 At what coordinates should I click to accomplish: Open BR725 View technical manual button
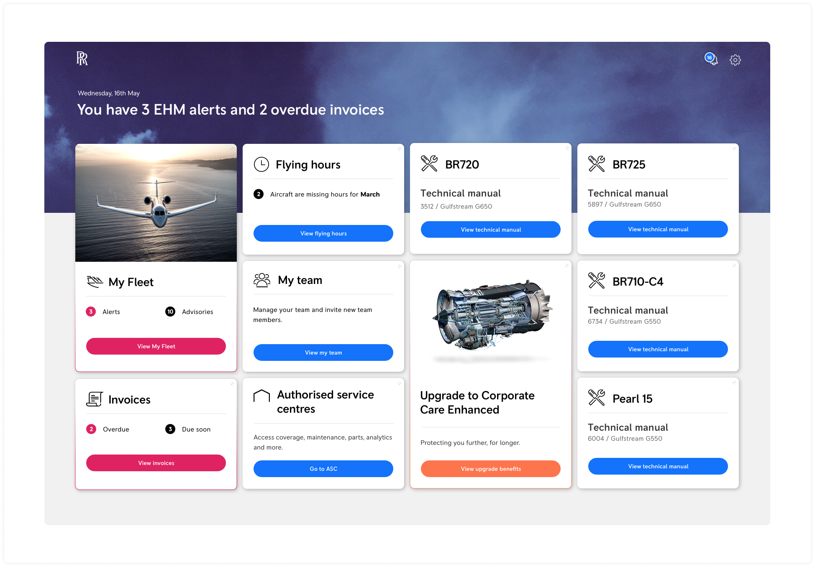point(658,229)
